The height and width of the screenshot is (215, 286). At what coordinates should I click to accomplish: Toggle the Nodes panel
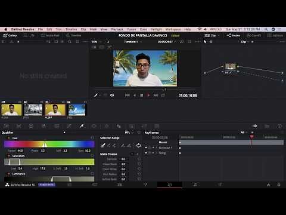pos(234,35)
